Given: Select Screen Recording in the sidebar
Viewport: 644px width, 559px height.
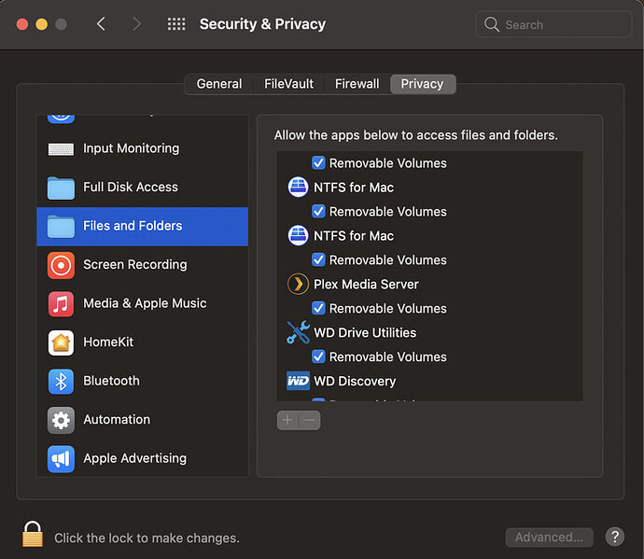Looking at the screenshot, I should [x=142, y=265].
